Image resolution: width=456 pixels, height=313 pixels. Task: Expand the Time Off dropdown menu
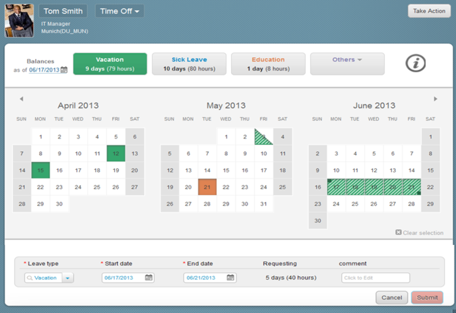(x=120, y=11)
